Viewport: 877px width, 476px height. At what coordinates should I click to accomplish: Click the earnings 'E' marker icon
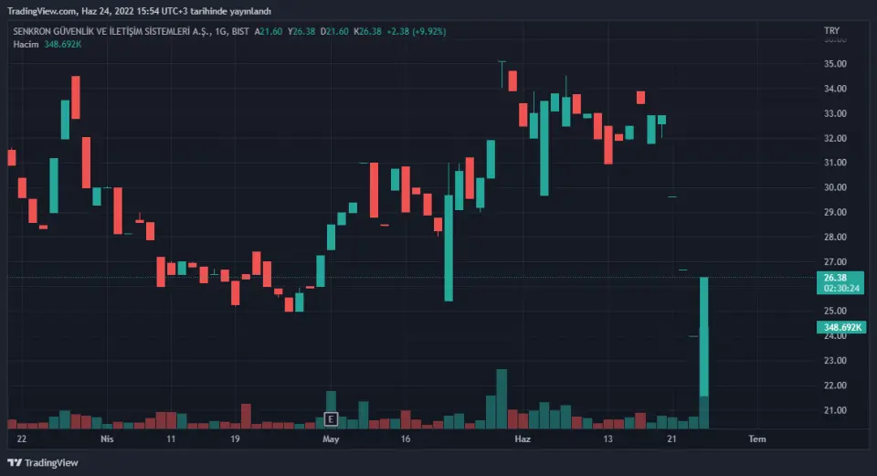(332, 419)
